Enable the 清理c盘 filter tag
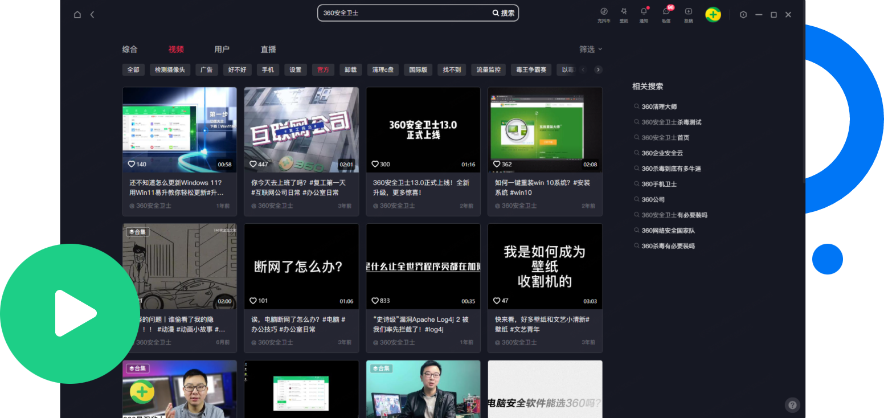The height and width of the screenshot is (418, 884). 383,69
